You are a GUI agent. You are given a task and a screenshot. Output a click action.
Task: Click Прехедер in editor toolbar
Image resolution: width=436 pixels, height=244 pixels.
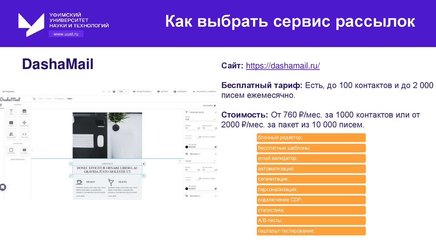pyautogui.click(x=180, y=91)
